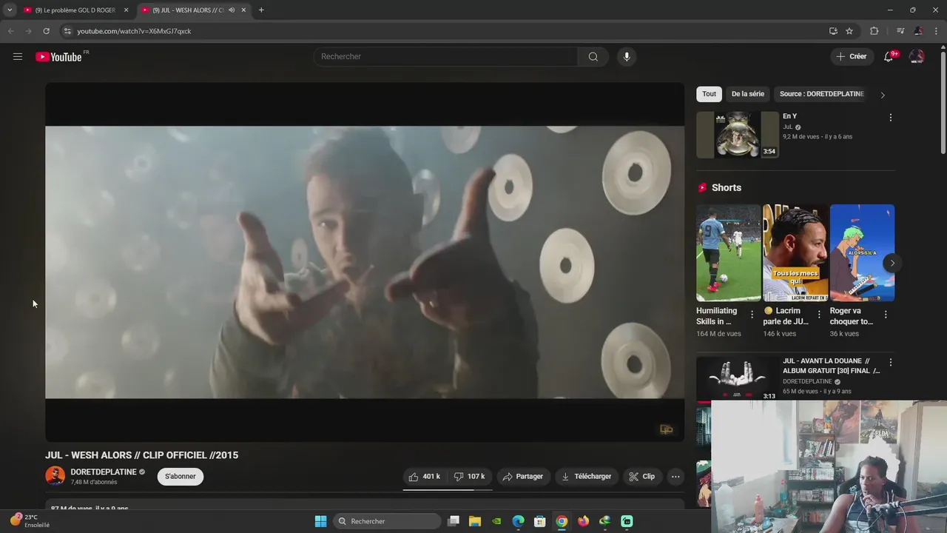Open the YouTube account avatar menu

(x=917, y=56)
